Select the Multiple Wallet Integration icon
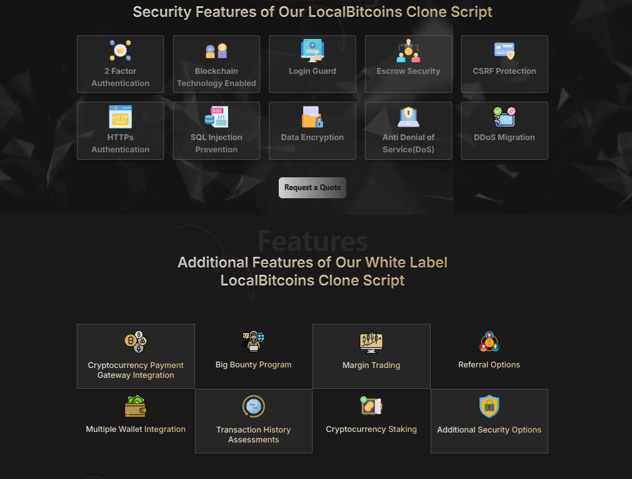Screen dimensions: 632x479 pyautogui.click(x=136, y=406)
